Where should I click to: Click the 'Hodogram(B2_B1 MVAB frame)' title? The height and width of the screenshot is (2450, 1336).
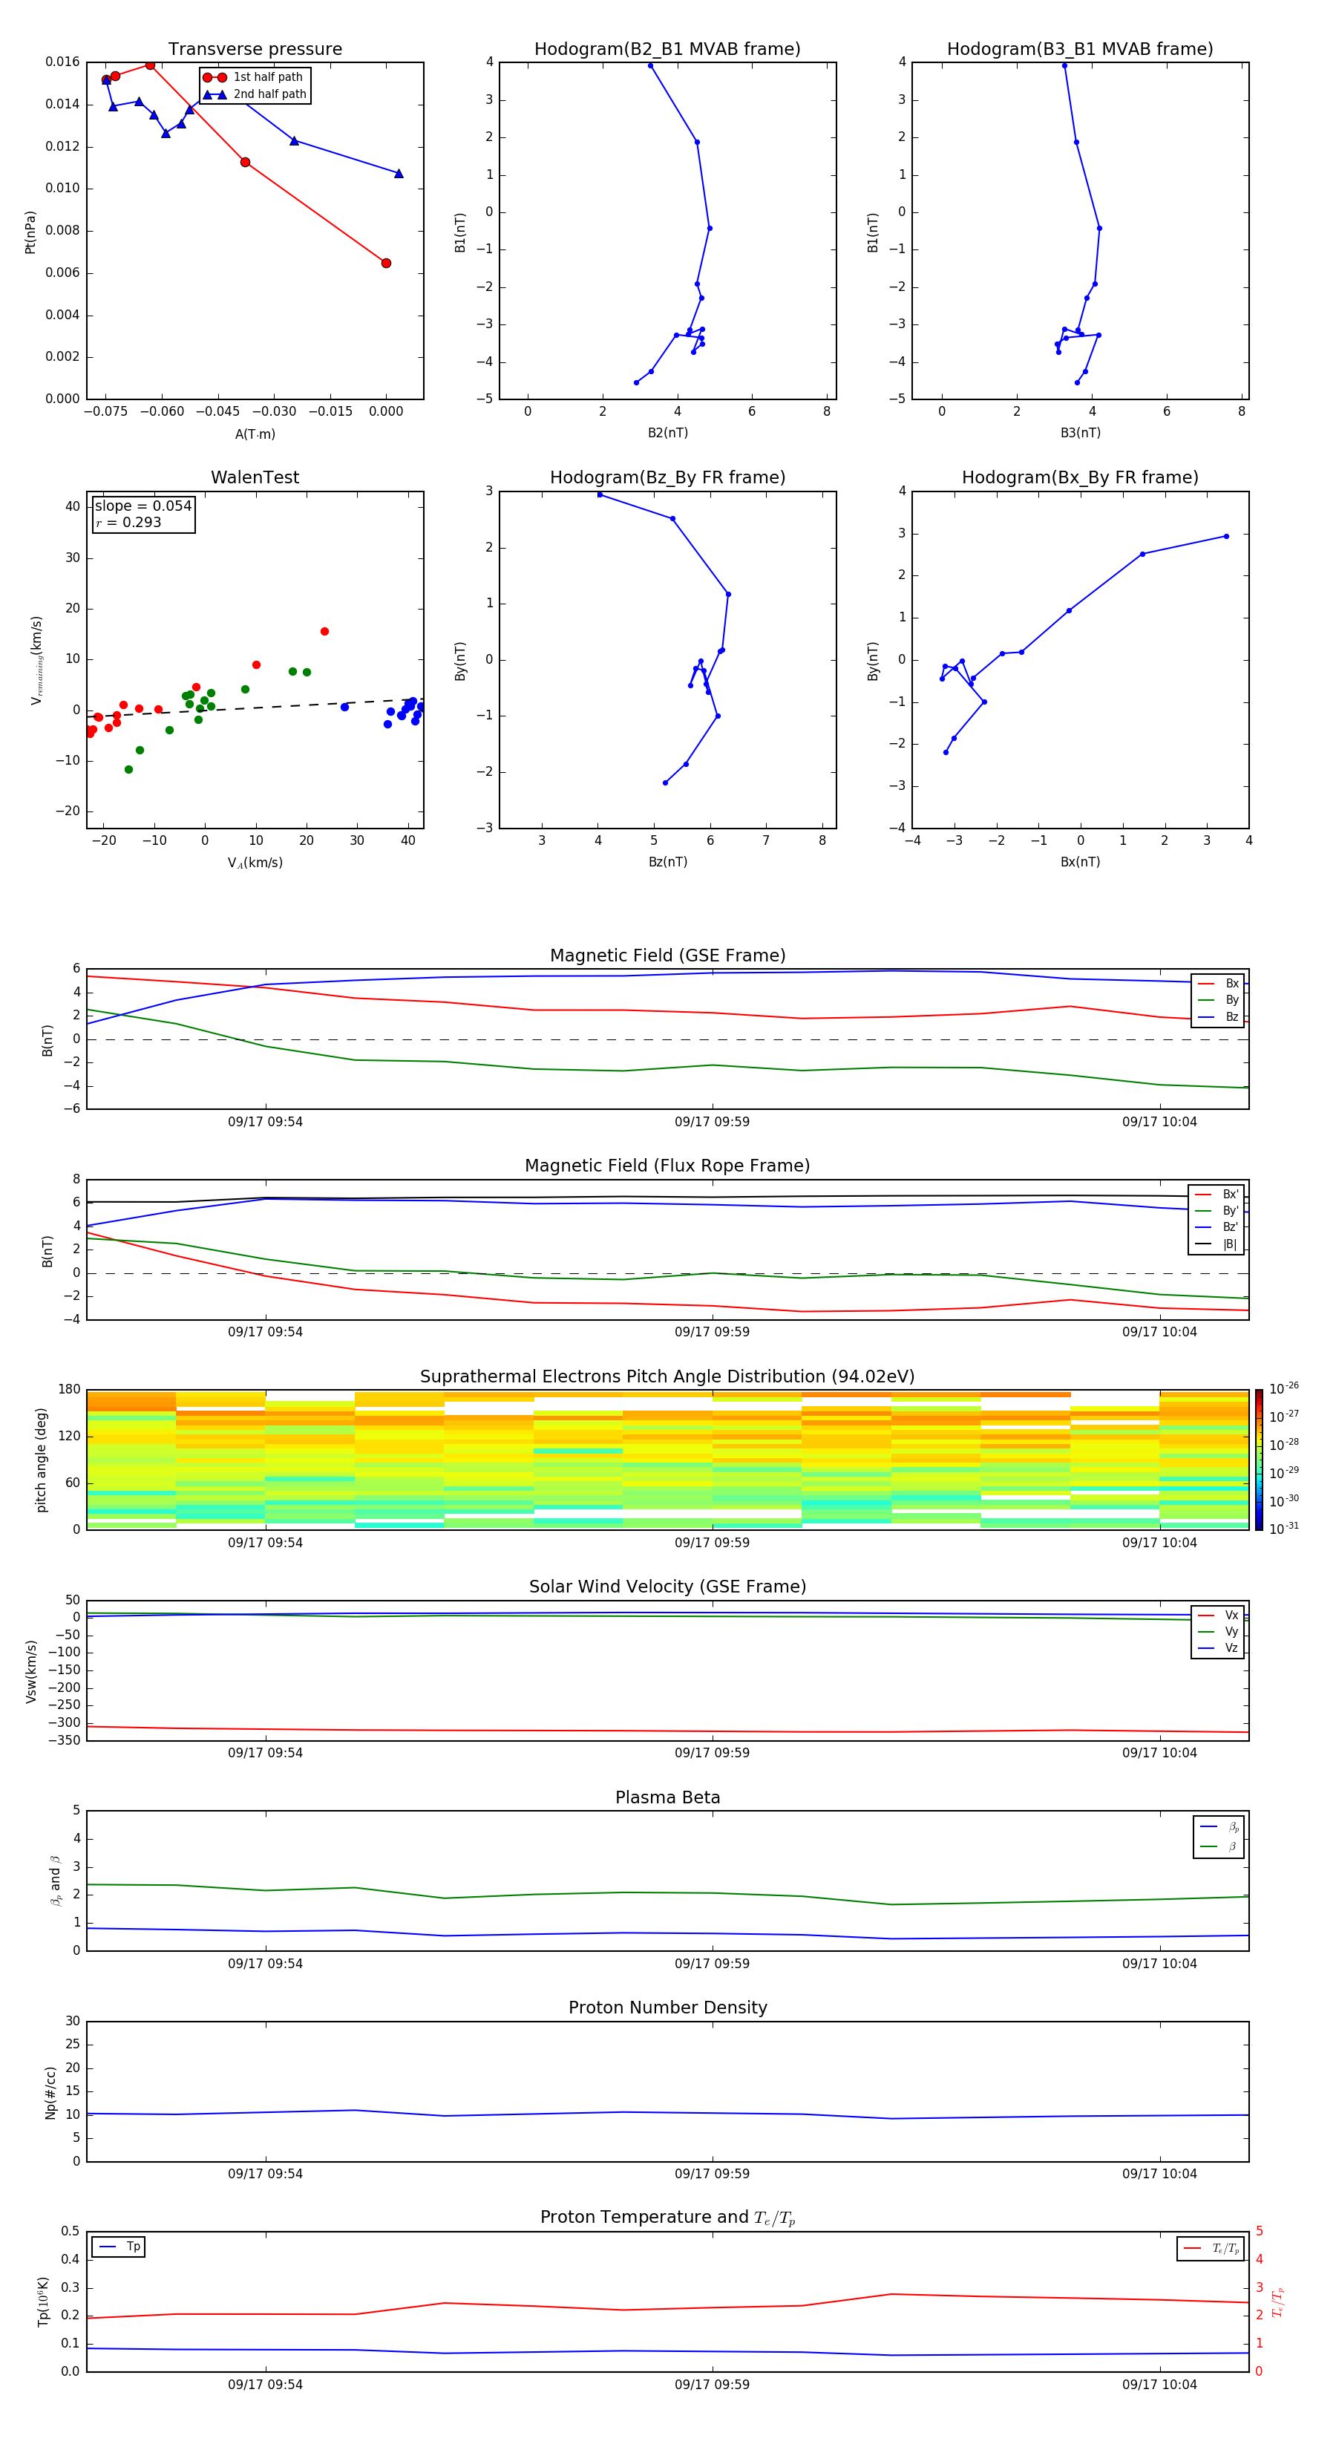pos(667,50)
